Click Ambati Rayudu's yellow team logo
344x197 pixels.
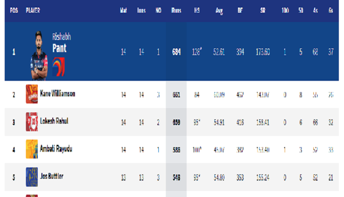point(32,149)
